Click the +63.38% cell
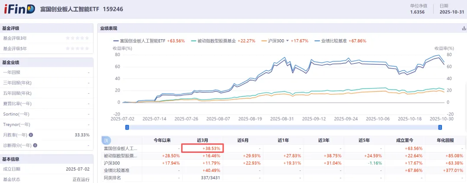 pos(454,163)
